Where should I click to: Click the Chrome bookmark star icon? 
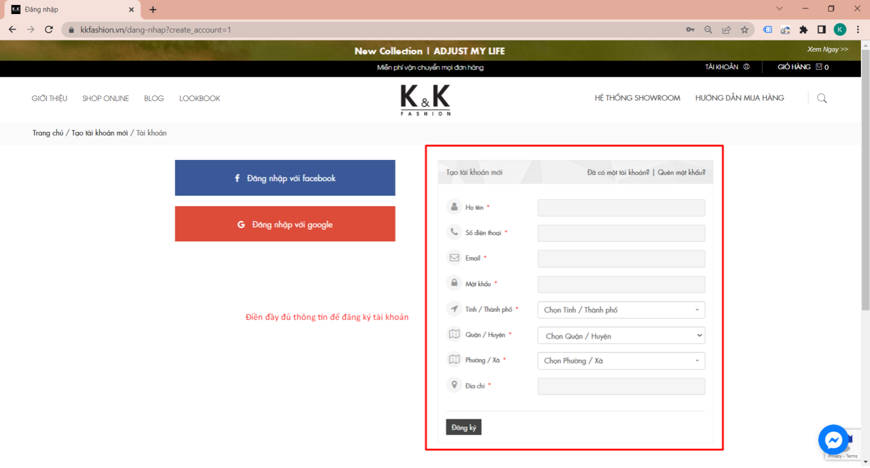[x=744, y=29]
